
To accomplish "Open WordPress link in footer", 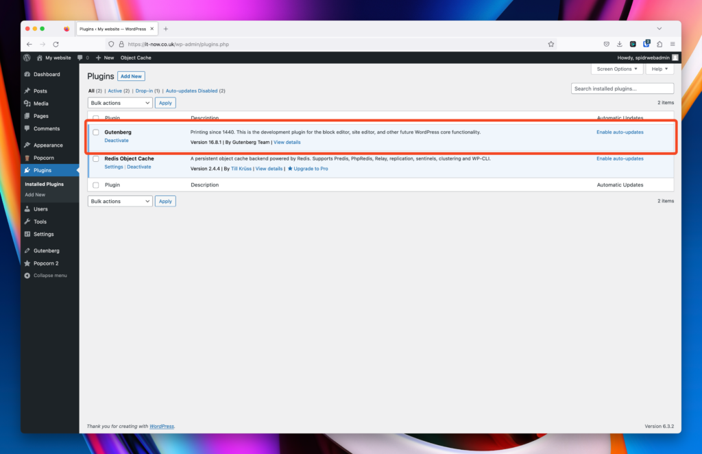I will tap(162, 427).
